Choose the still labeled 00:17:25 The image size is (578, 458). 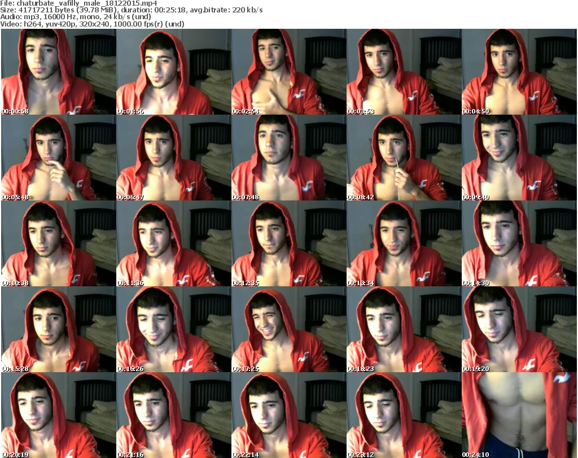[288, 329]
